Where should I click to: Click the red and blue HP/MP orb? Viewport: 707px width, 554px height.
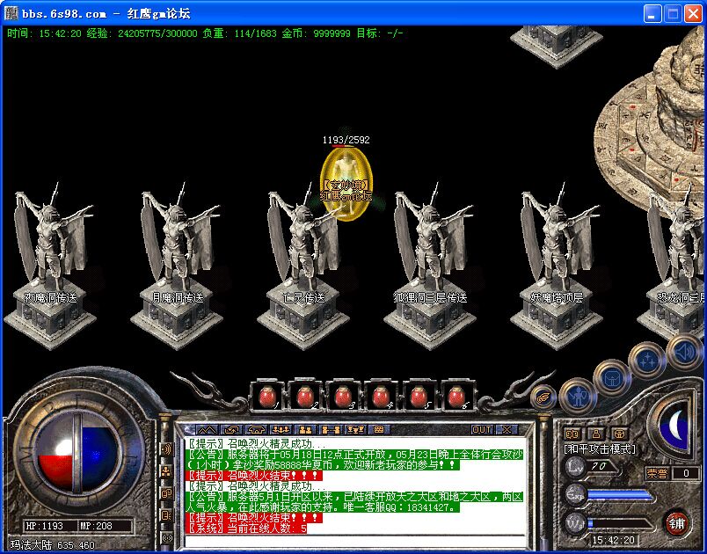click(77, 453)
